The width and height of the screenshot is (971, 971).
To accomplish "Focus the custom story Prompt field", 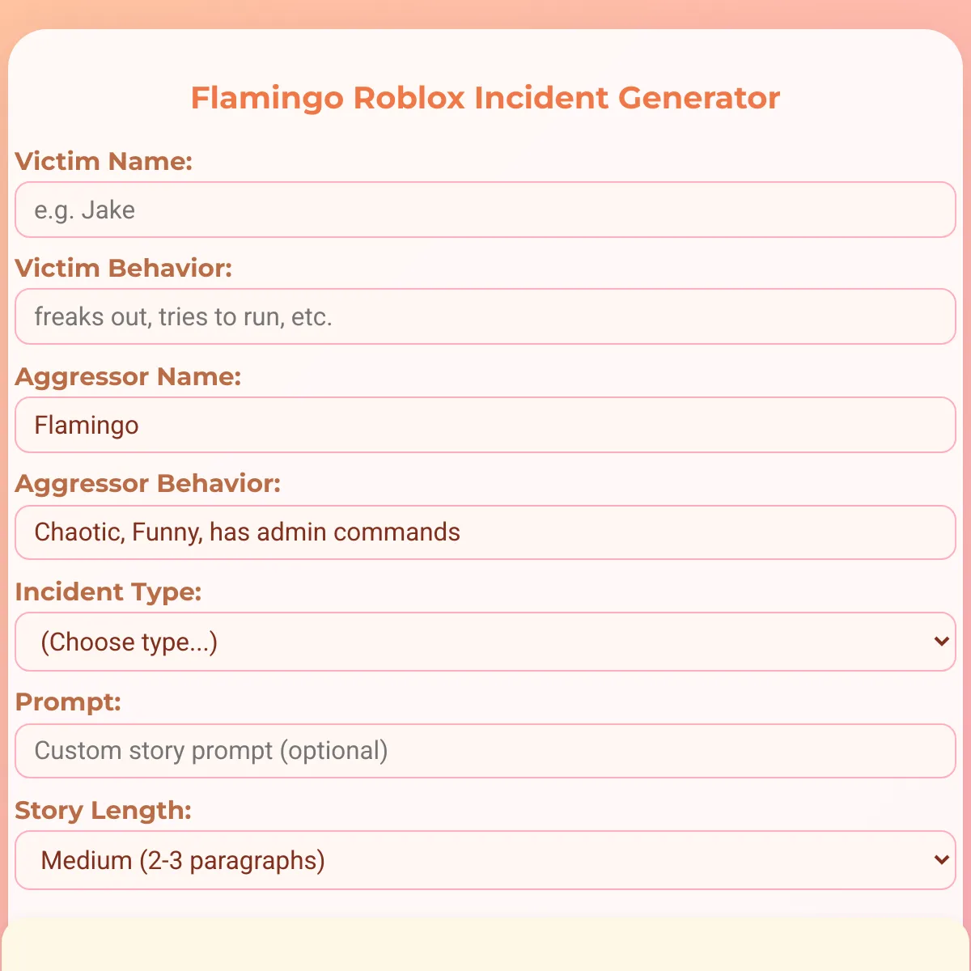I will pyautogui.click(x=485, y=751).
